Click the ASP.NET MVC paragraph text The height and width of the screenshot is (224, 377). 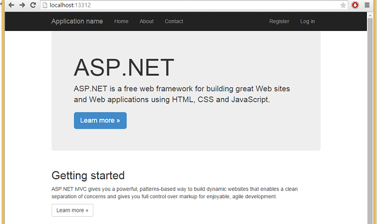174,193
